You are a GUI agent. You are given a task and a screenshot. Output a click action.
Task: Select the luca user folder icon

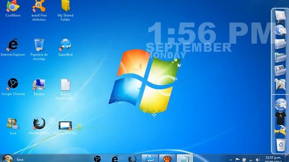(13, 126)
